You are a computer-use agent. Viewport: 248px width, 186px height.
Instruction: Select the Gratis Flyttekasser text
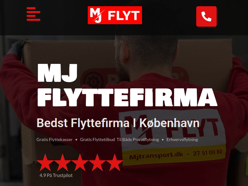[x=55, y=140]
